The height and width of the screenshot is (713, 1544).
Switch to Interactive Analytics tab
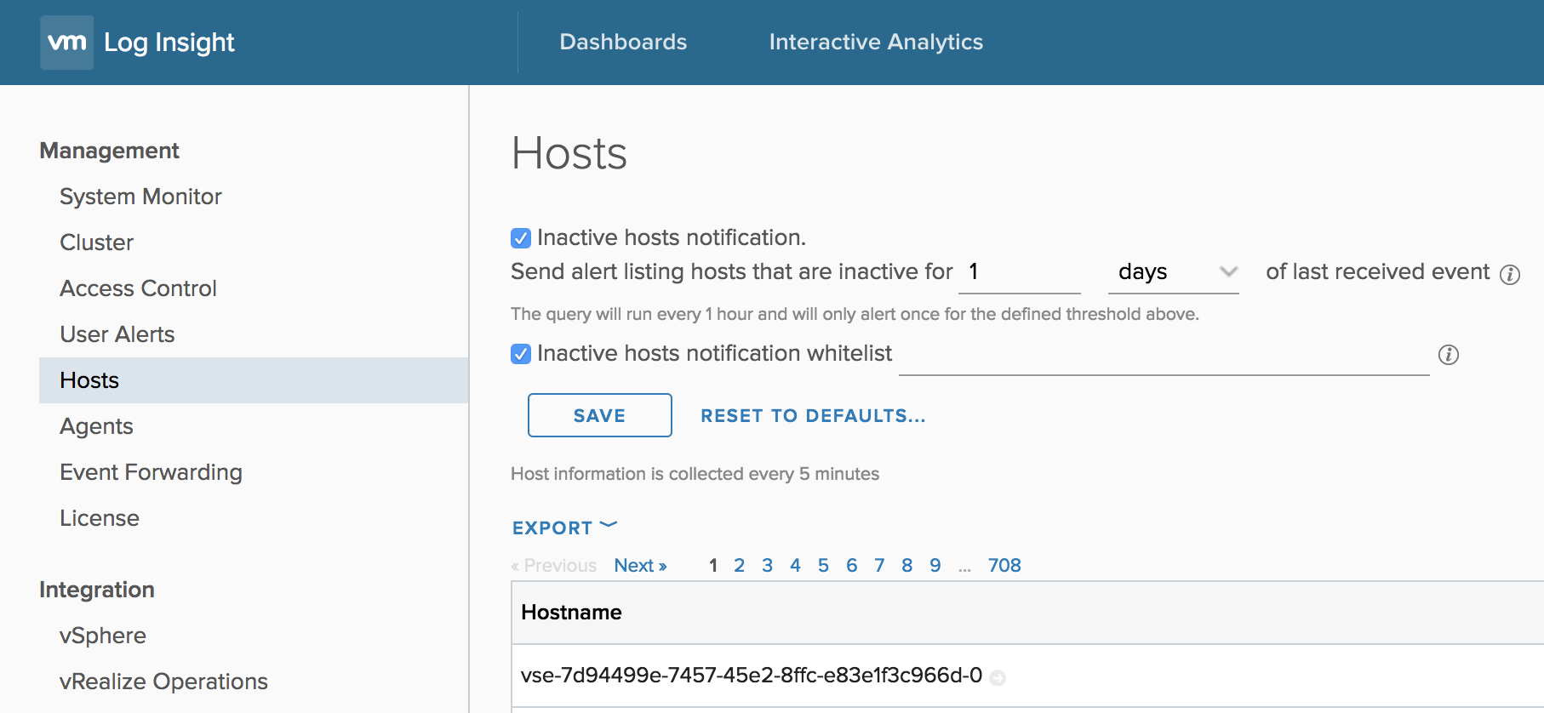[x=876, y=42]
